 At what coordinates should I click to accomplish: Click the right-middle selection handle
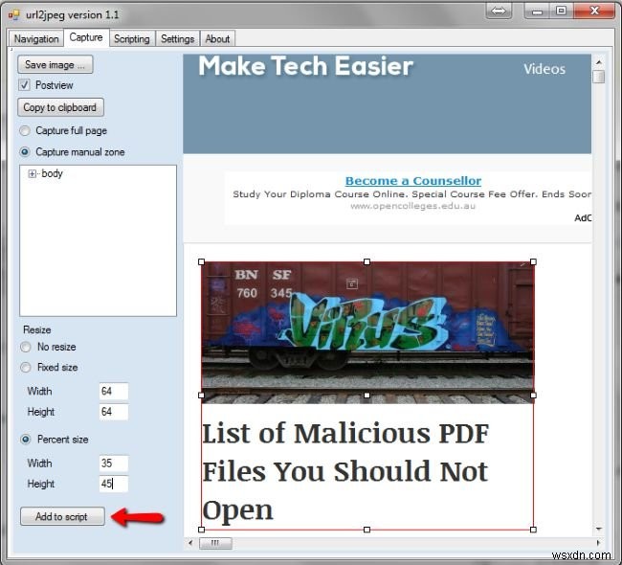(x=533, y=395)
